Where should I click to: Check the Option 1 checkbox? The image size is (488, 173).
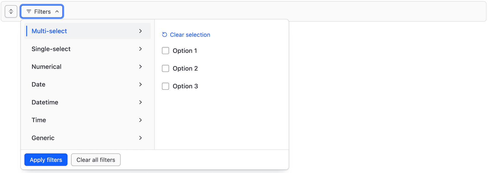[165, 50]
